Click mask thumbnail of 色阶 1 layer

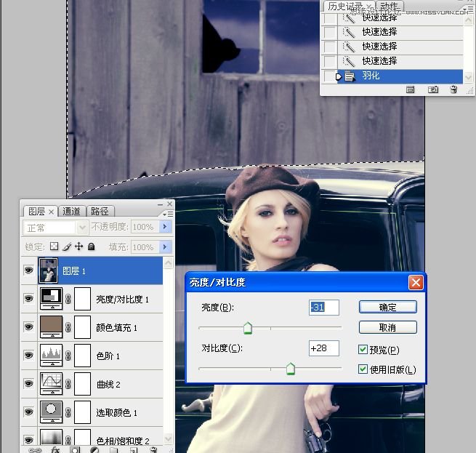point(84,356)
